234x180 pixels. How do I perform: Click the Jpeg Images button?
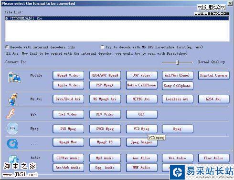click(x=142, y=142)
